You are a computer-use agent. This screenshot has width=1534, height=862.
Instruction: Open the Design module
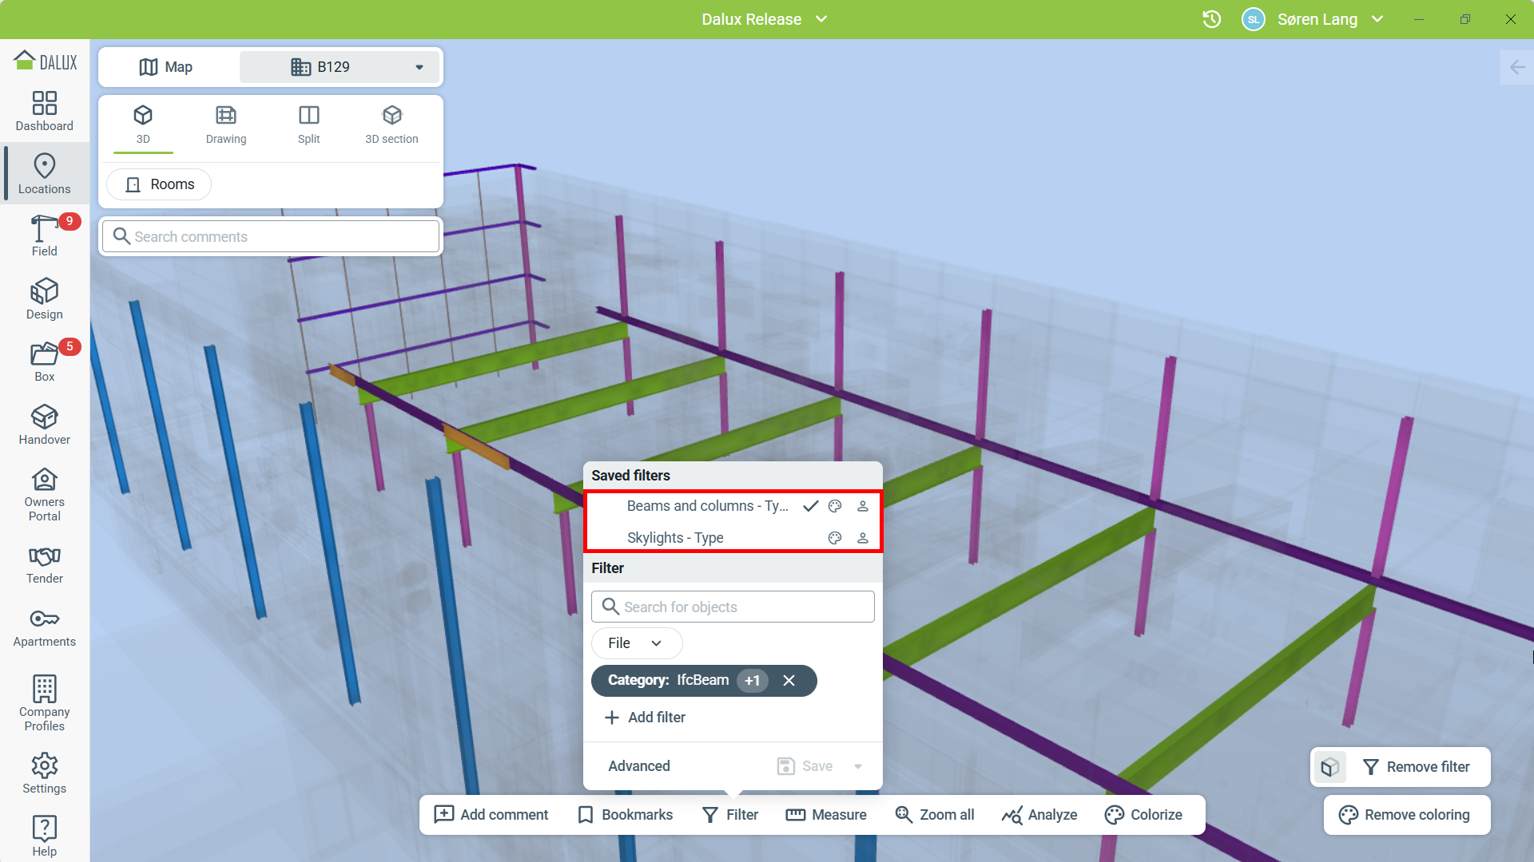tap(45, 299)
